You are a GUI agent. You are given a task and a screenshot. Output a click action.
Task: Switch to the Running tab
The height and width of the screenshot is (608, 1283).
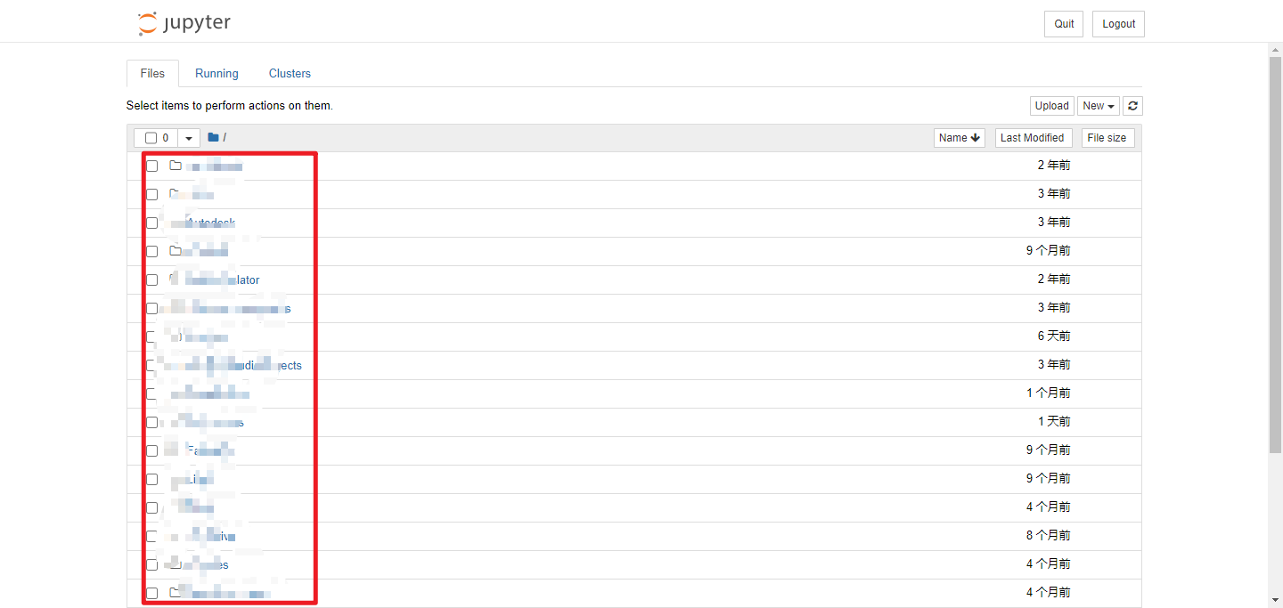217,74
